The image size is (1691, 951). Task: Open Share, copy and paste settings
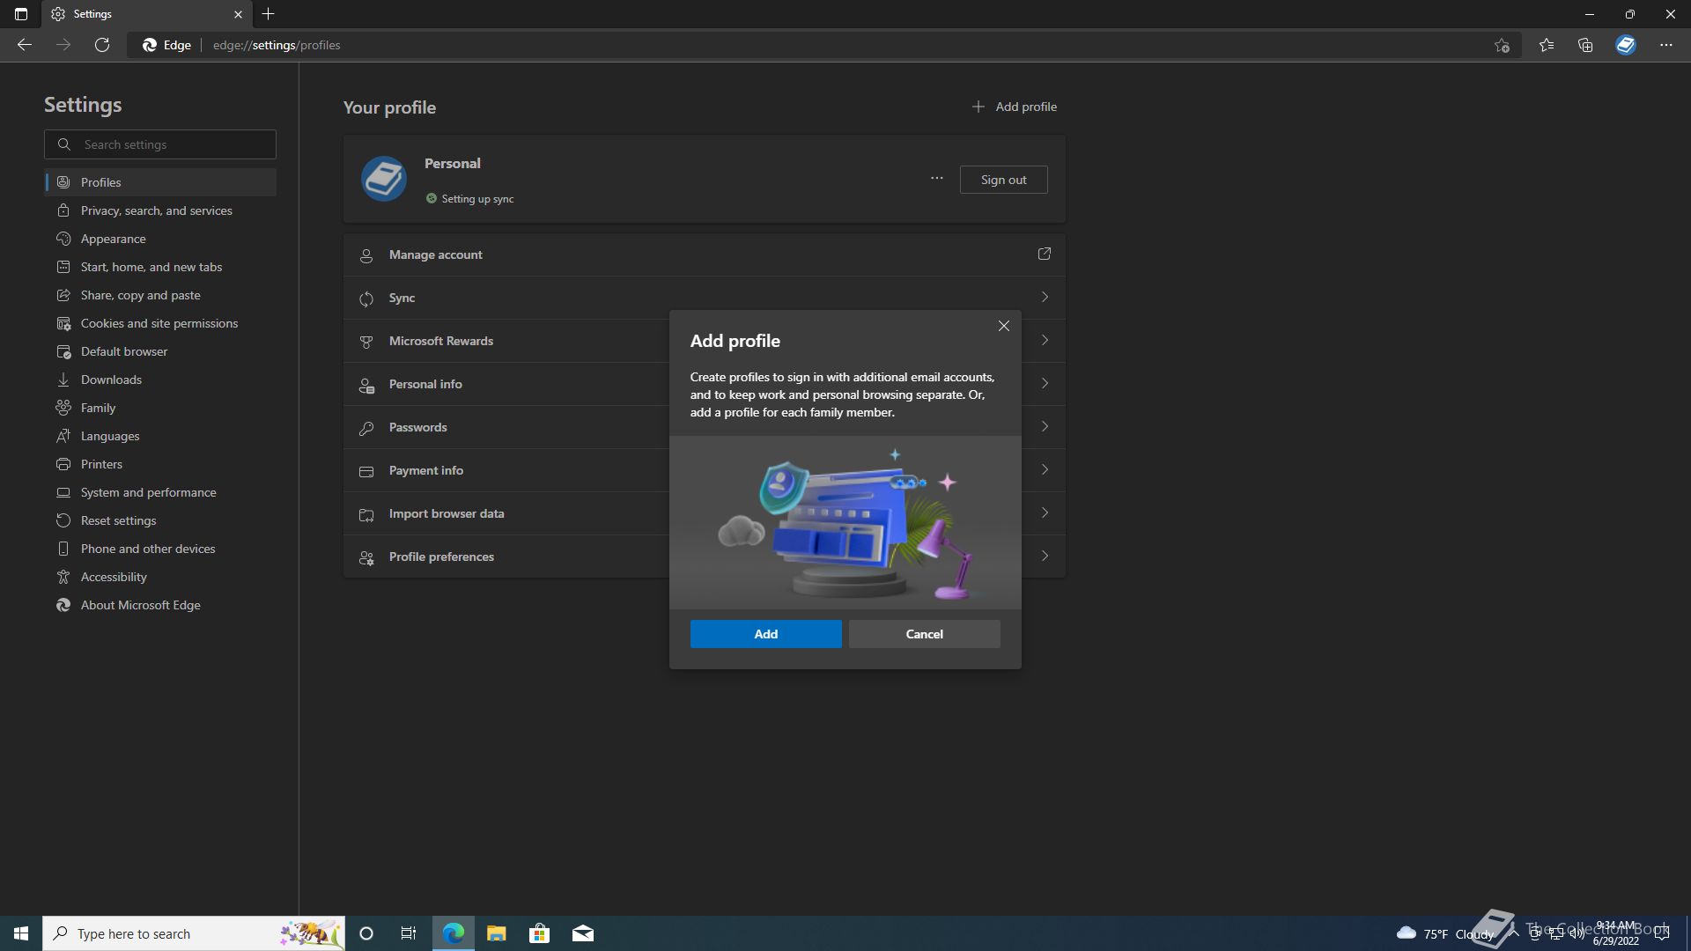[160, 295]
